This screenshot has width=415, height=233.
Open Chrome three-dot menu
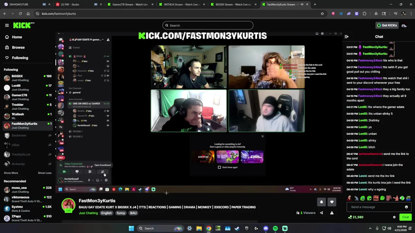[x=411, y=14]
